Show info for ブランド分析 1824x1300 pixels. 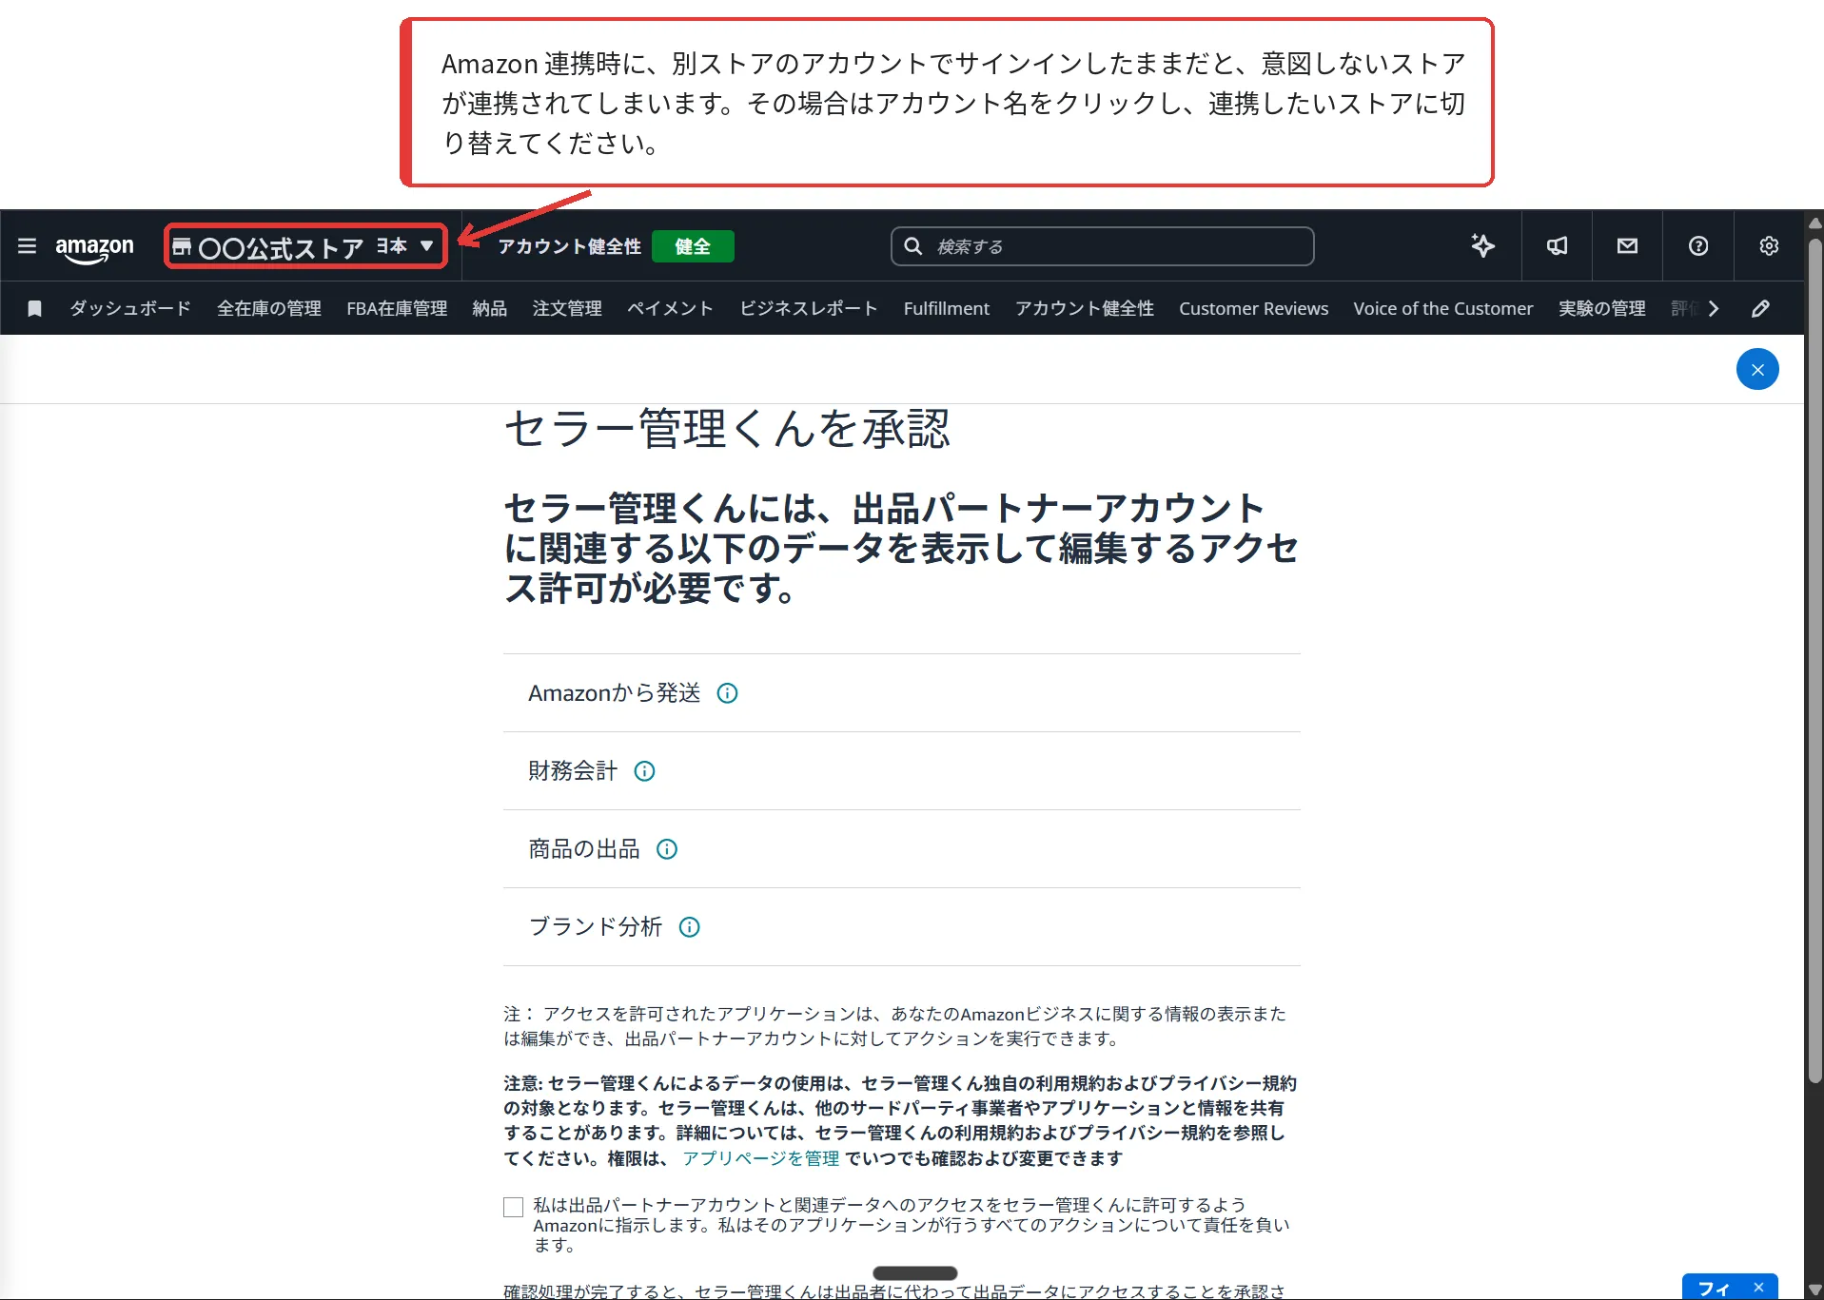[x=690, y=927]
